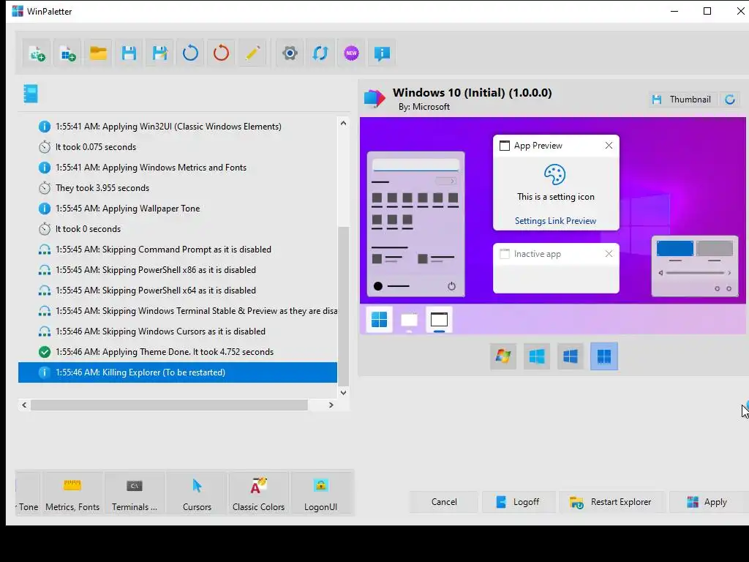Screen dimensions: 749x562
Task: Click the Logoff button
Action: pyautogui.click(x=519, y=502)
